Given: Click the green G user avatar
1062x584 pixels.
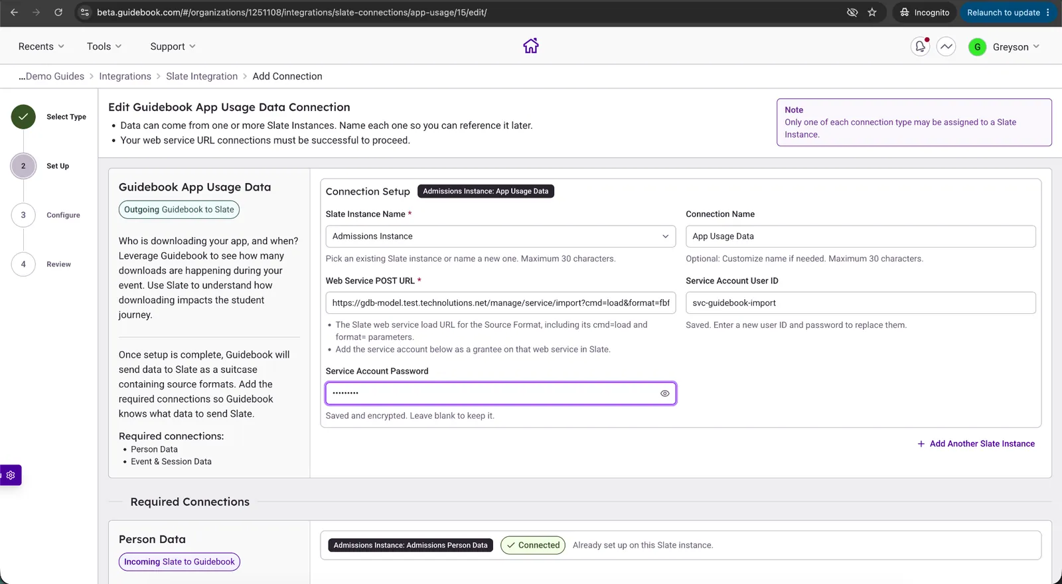Looking at the screenshot, I should coord(977,47).
